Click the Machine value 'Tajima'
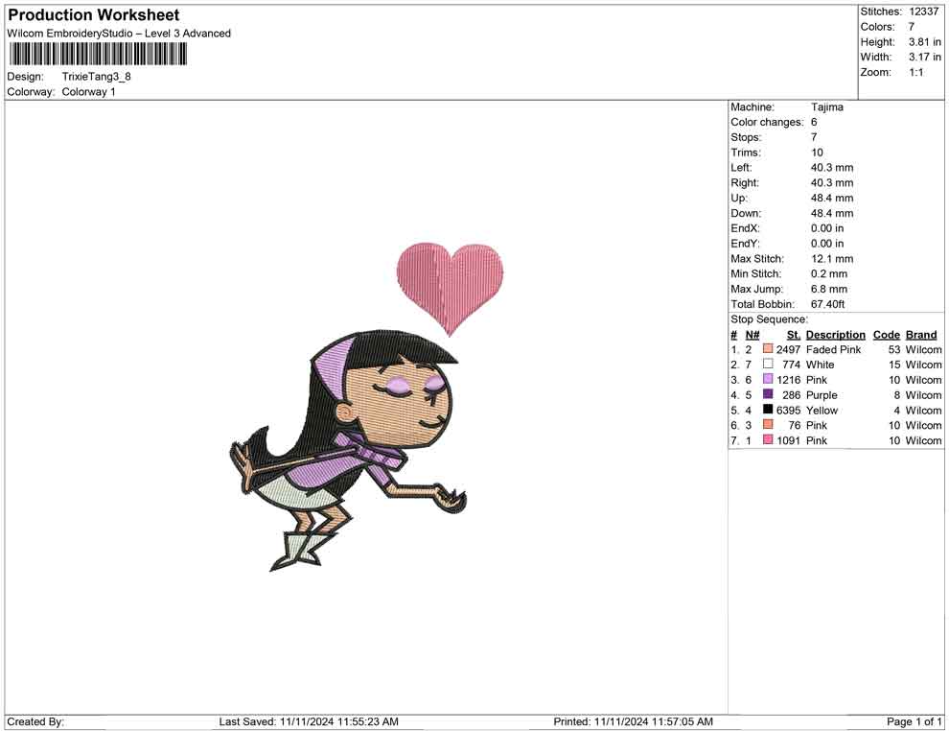The image size is (949, 731). click(826, 107)
